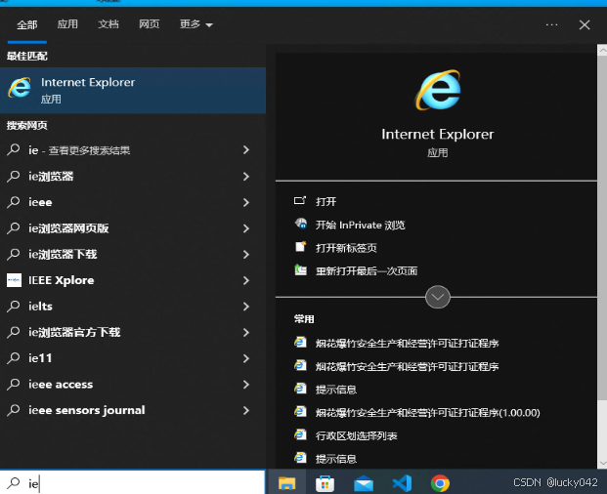This screenshot has width=607, height=494.
Task: Expand actions list with circular chevron
Action: pos(438,297)
